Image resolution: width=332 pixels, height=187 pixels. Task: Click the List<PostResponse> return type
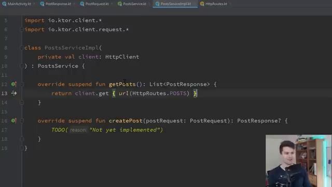click(179, 84)
